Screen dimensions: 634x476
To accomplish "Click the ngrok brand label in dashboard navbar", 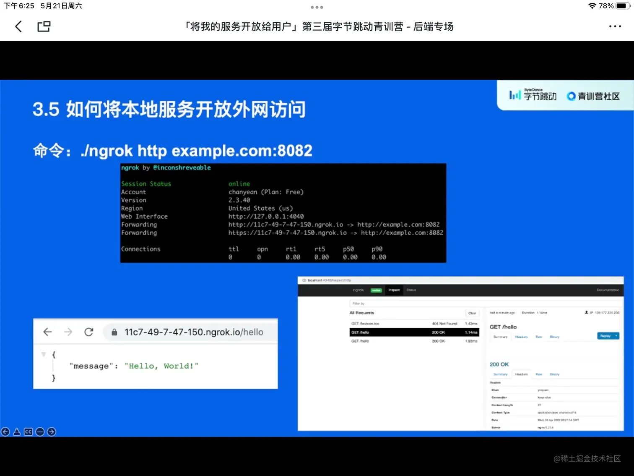I will coord(359,290).
